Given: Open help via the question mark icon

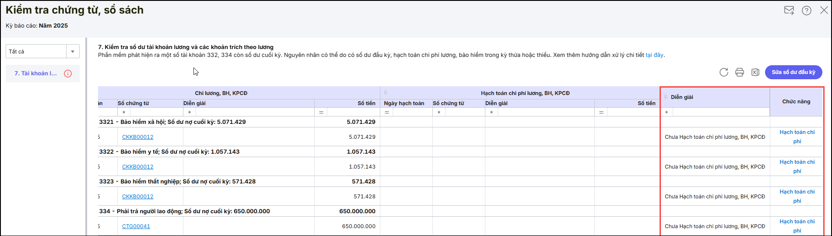Looking at the screenshot, I should click(807, 11).
